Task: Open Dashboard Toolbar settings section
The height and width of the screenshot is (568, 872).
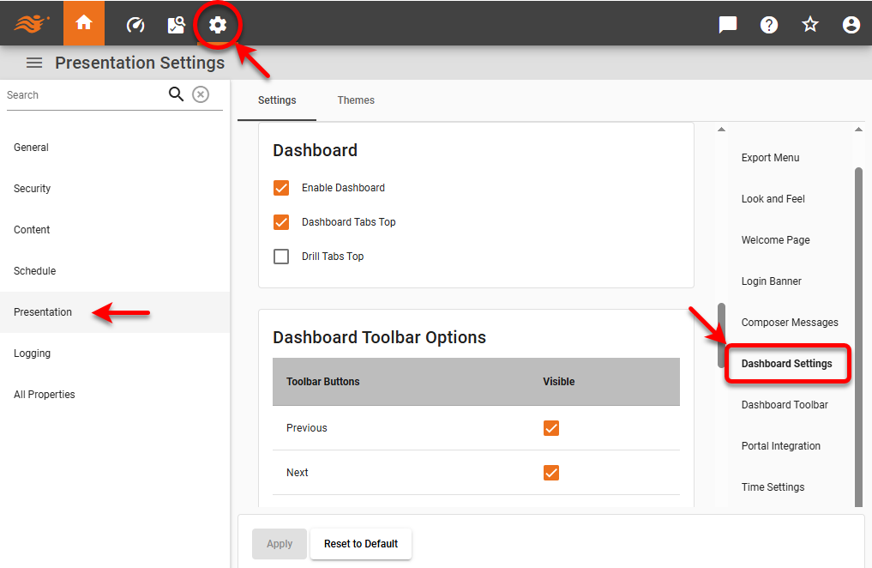Action: [785, 404]
